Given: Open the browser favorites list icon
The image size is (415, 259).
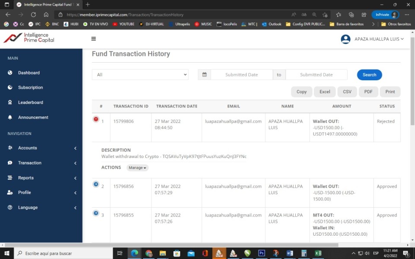Looking at the screenshot, I should click(x=338, y=15).
